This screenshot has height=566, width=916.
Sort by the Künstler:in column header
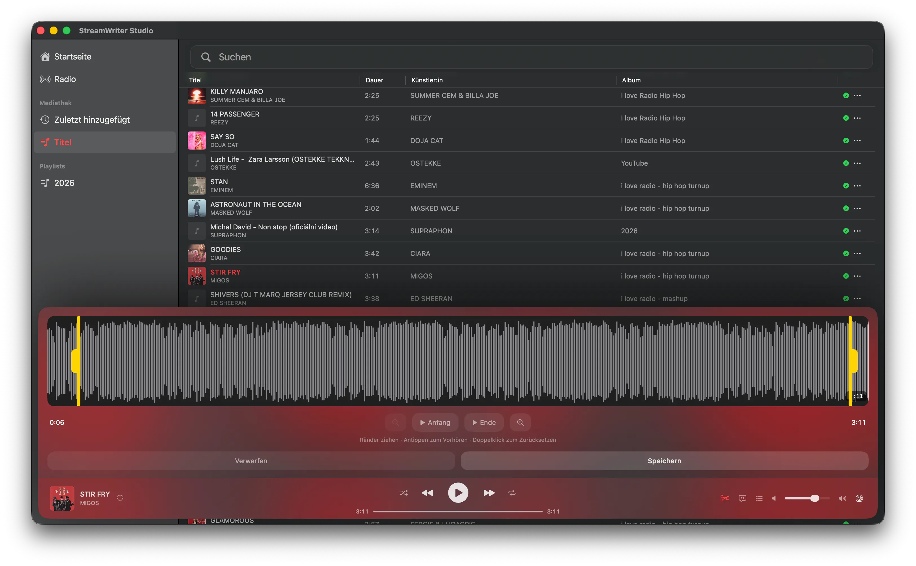click(x=427, y=80)
